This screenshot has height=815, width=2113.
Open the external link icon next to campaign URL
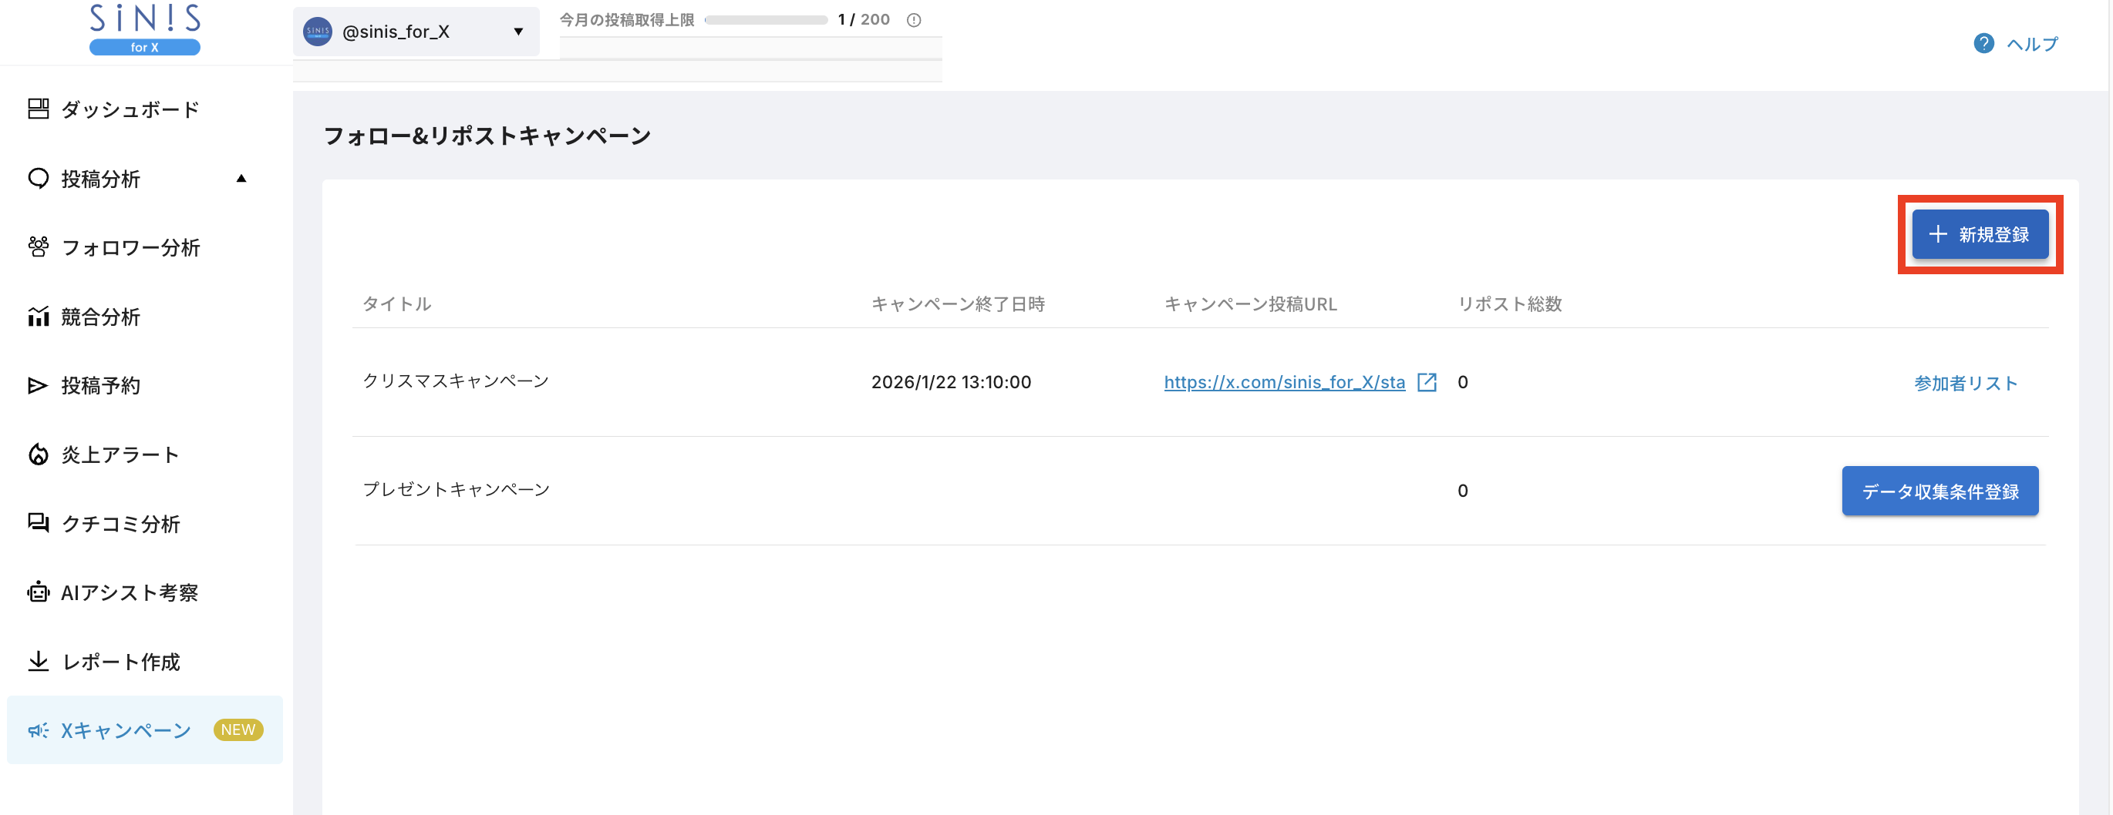[1428, 382]
